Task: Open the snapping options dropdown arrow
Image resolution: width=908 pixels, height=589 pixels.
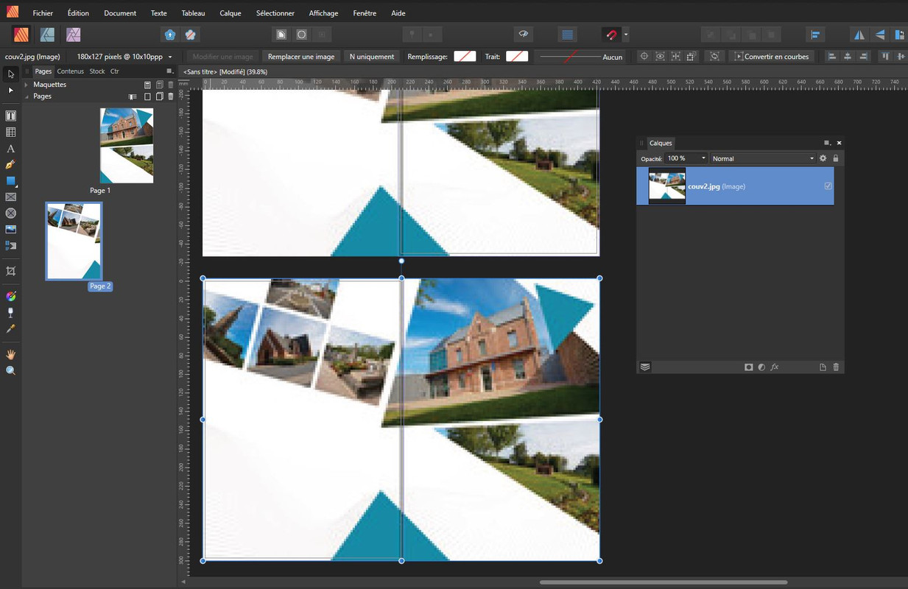Action: coord(626,35)
